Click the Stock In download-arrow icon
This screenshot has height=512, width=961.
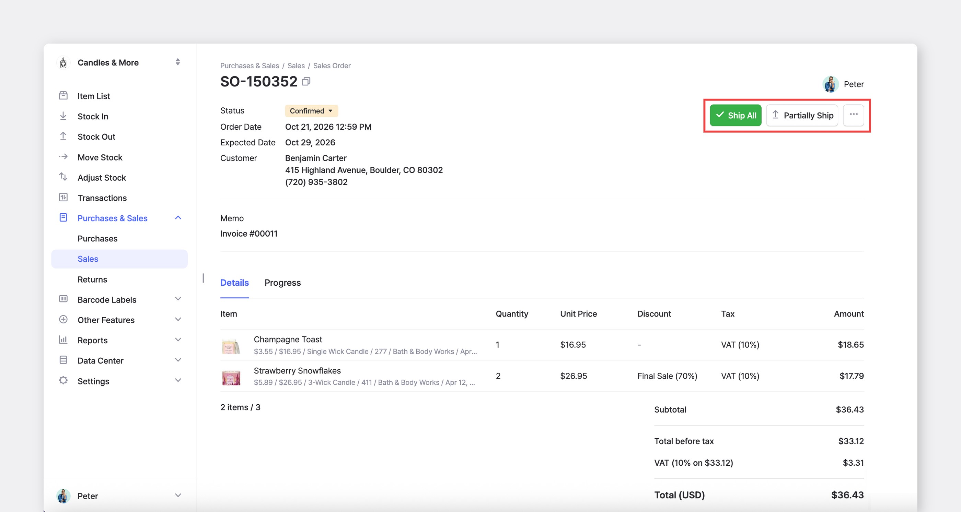pyautogui.click(x=63, y=116)
